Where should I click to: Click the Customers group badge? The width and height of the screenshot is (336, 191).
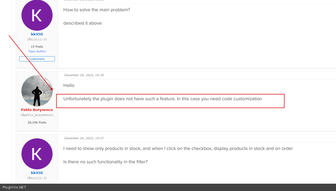(37, 59)
